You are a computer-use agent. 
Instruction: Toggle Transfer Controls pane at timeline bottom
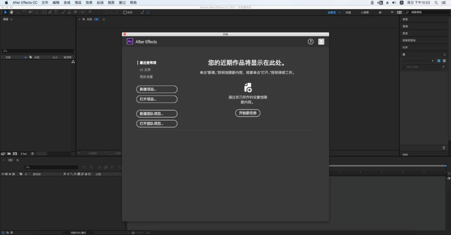(7, 232)
